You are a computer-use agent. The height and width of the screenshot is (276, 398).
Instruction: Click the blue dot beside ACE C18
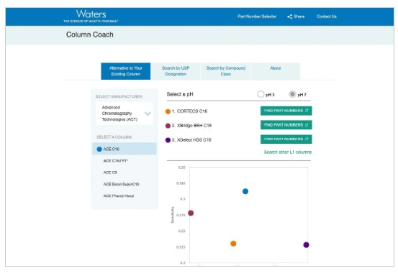tap(99, 149)
